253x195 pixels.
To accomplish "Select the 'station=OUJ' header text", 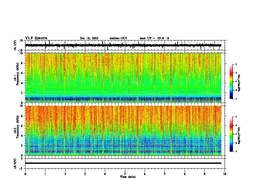I will [118, 38].
